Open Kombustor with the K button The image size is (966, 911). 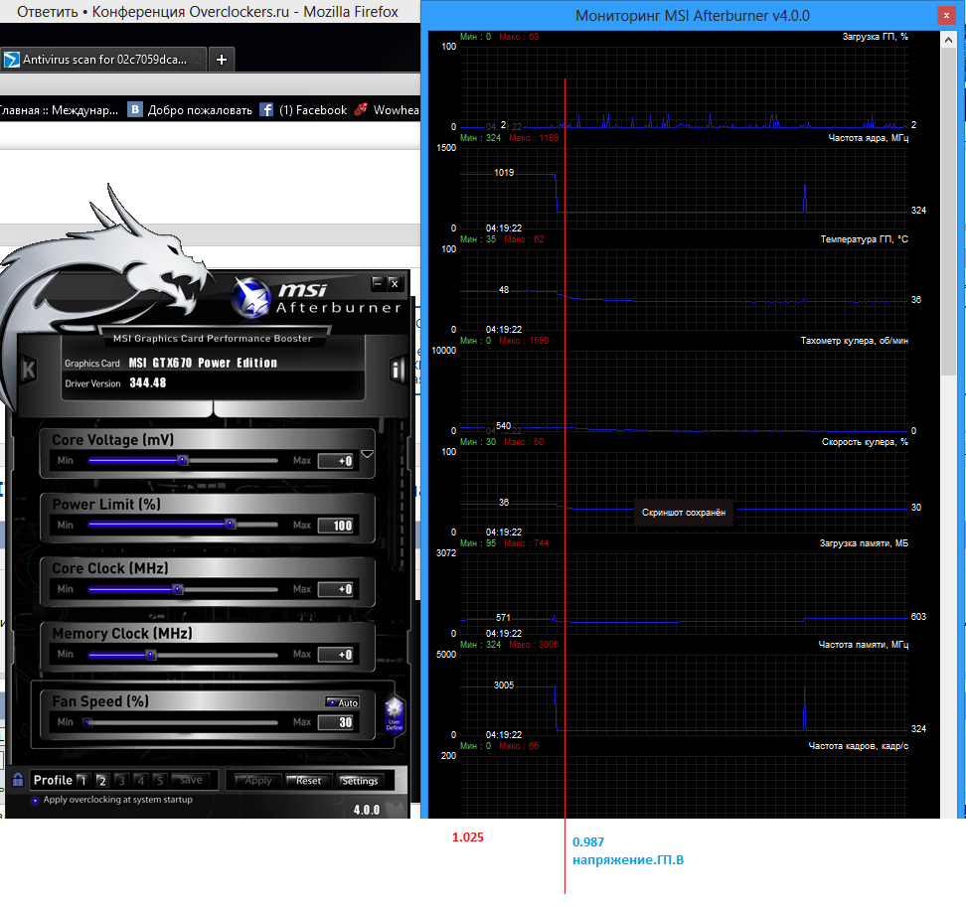[x=29, y=369]
